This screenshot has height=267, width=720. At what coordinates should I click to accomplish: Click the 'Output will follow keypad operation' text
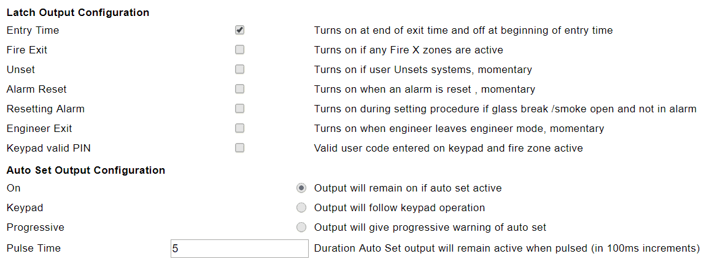click(x=399, y=207)
